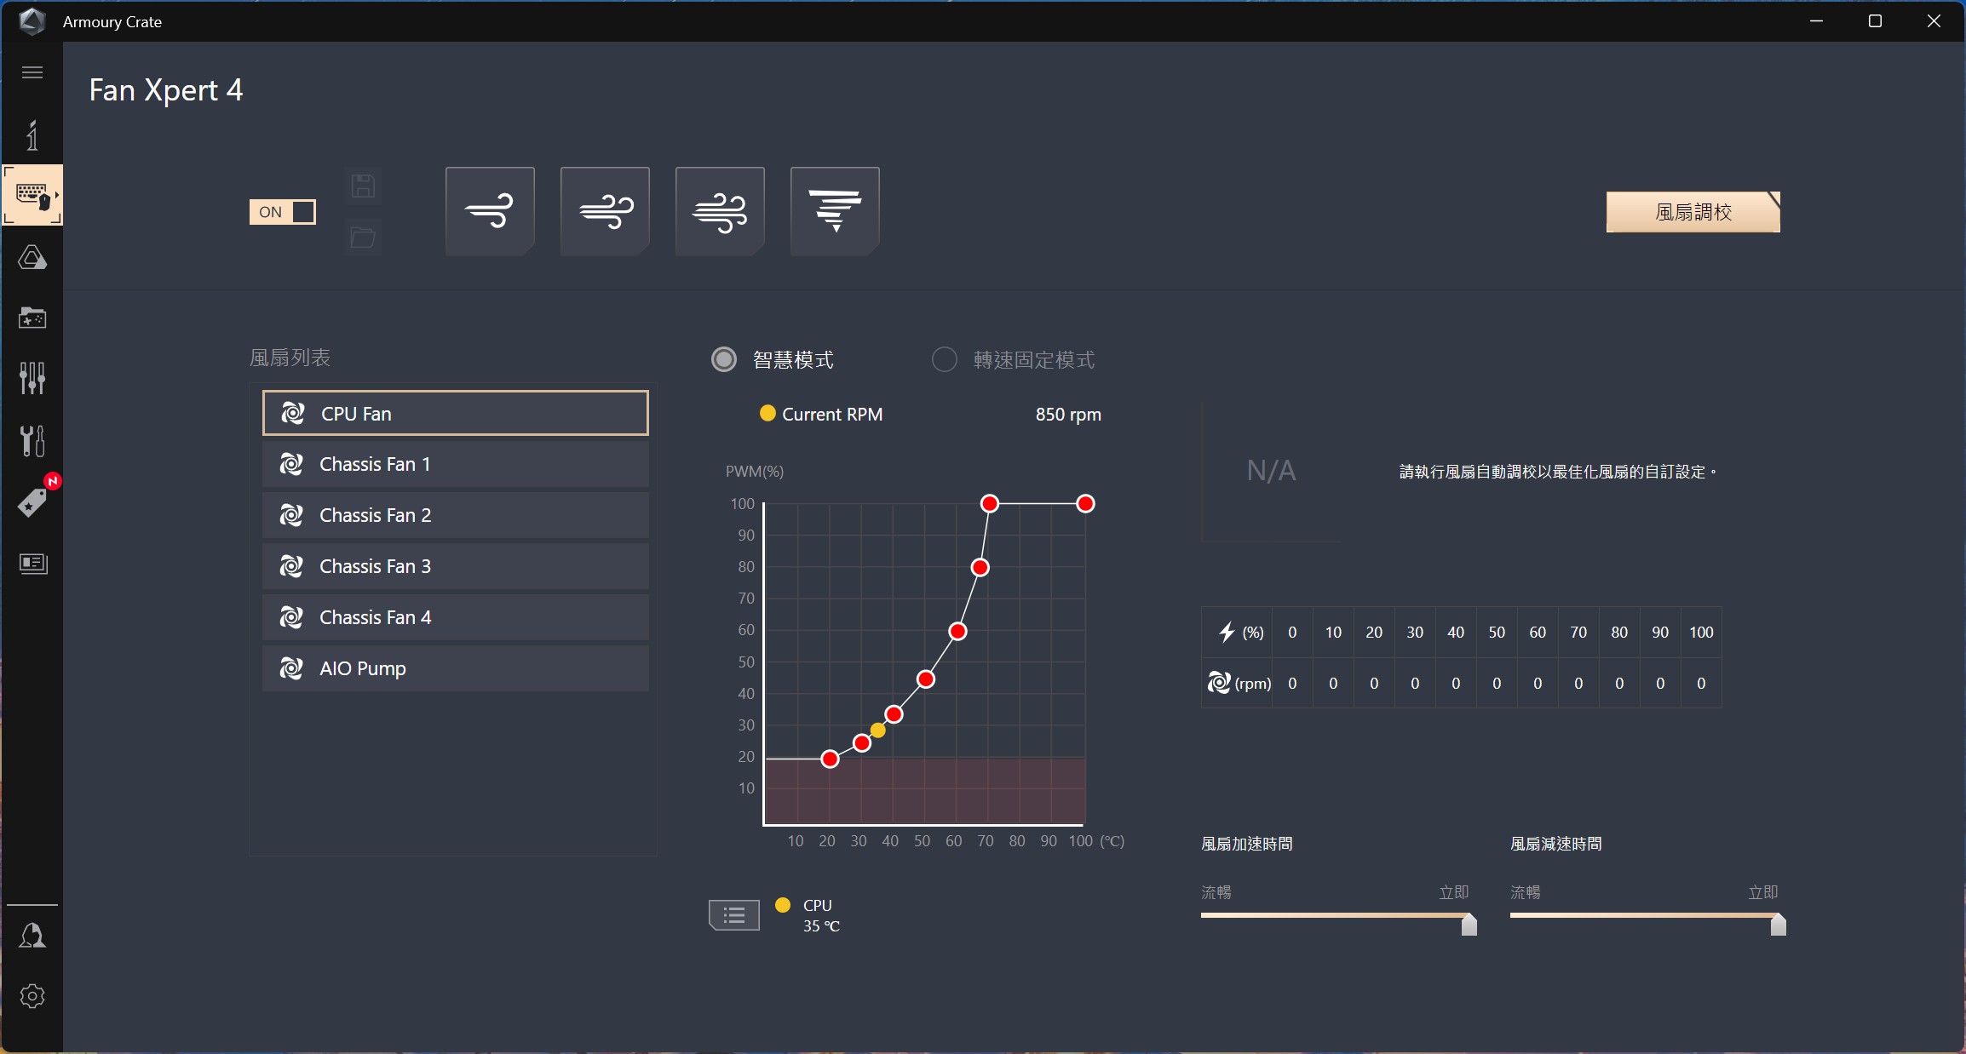This screenshot has height=1054, width=1966.
Task: Click the rightmost 100% PWM curve point
Action: [1085, 504]
